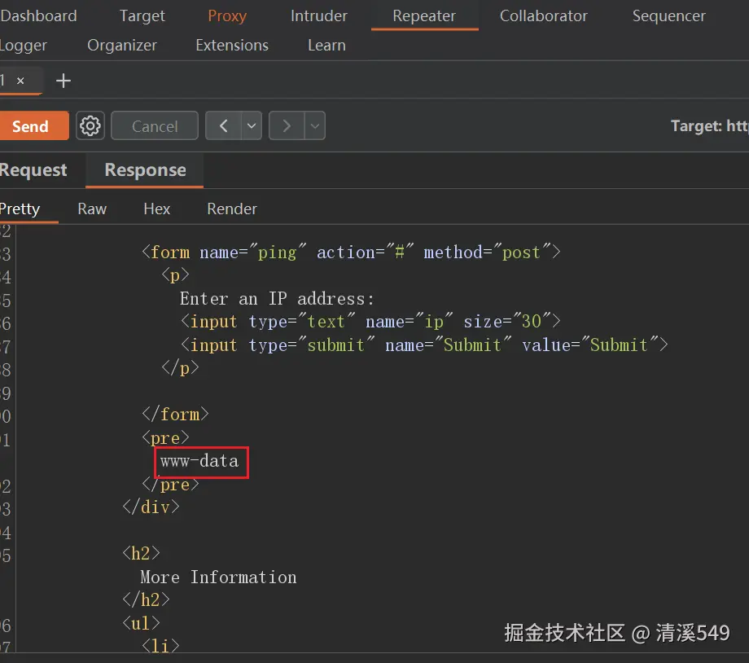Image resolution: width=749 pixels, height=663 pixels.
Task: Click the opening <pre> tag
Action: pos(165,438)
